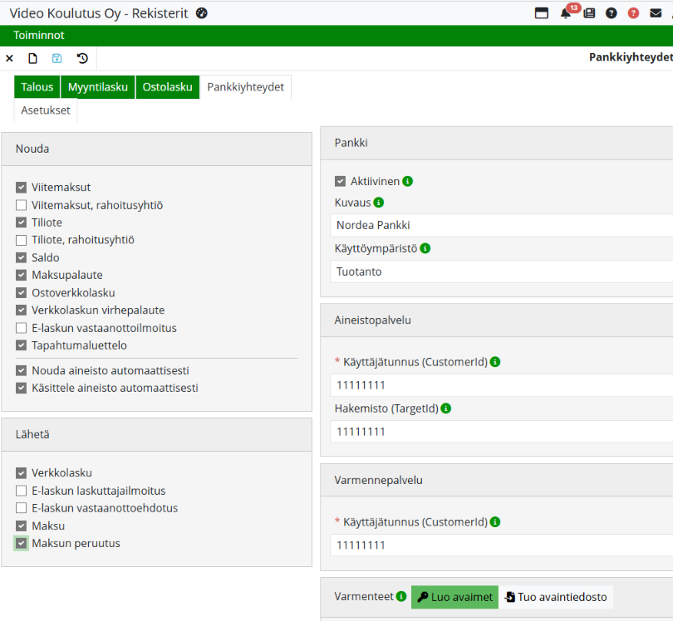Enable the E-laskun vastaanottoilmoitus checkbox
The image size is (673, 621).
(22, 328)
